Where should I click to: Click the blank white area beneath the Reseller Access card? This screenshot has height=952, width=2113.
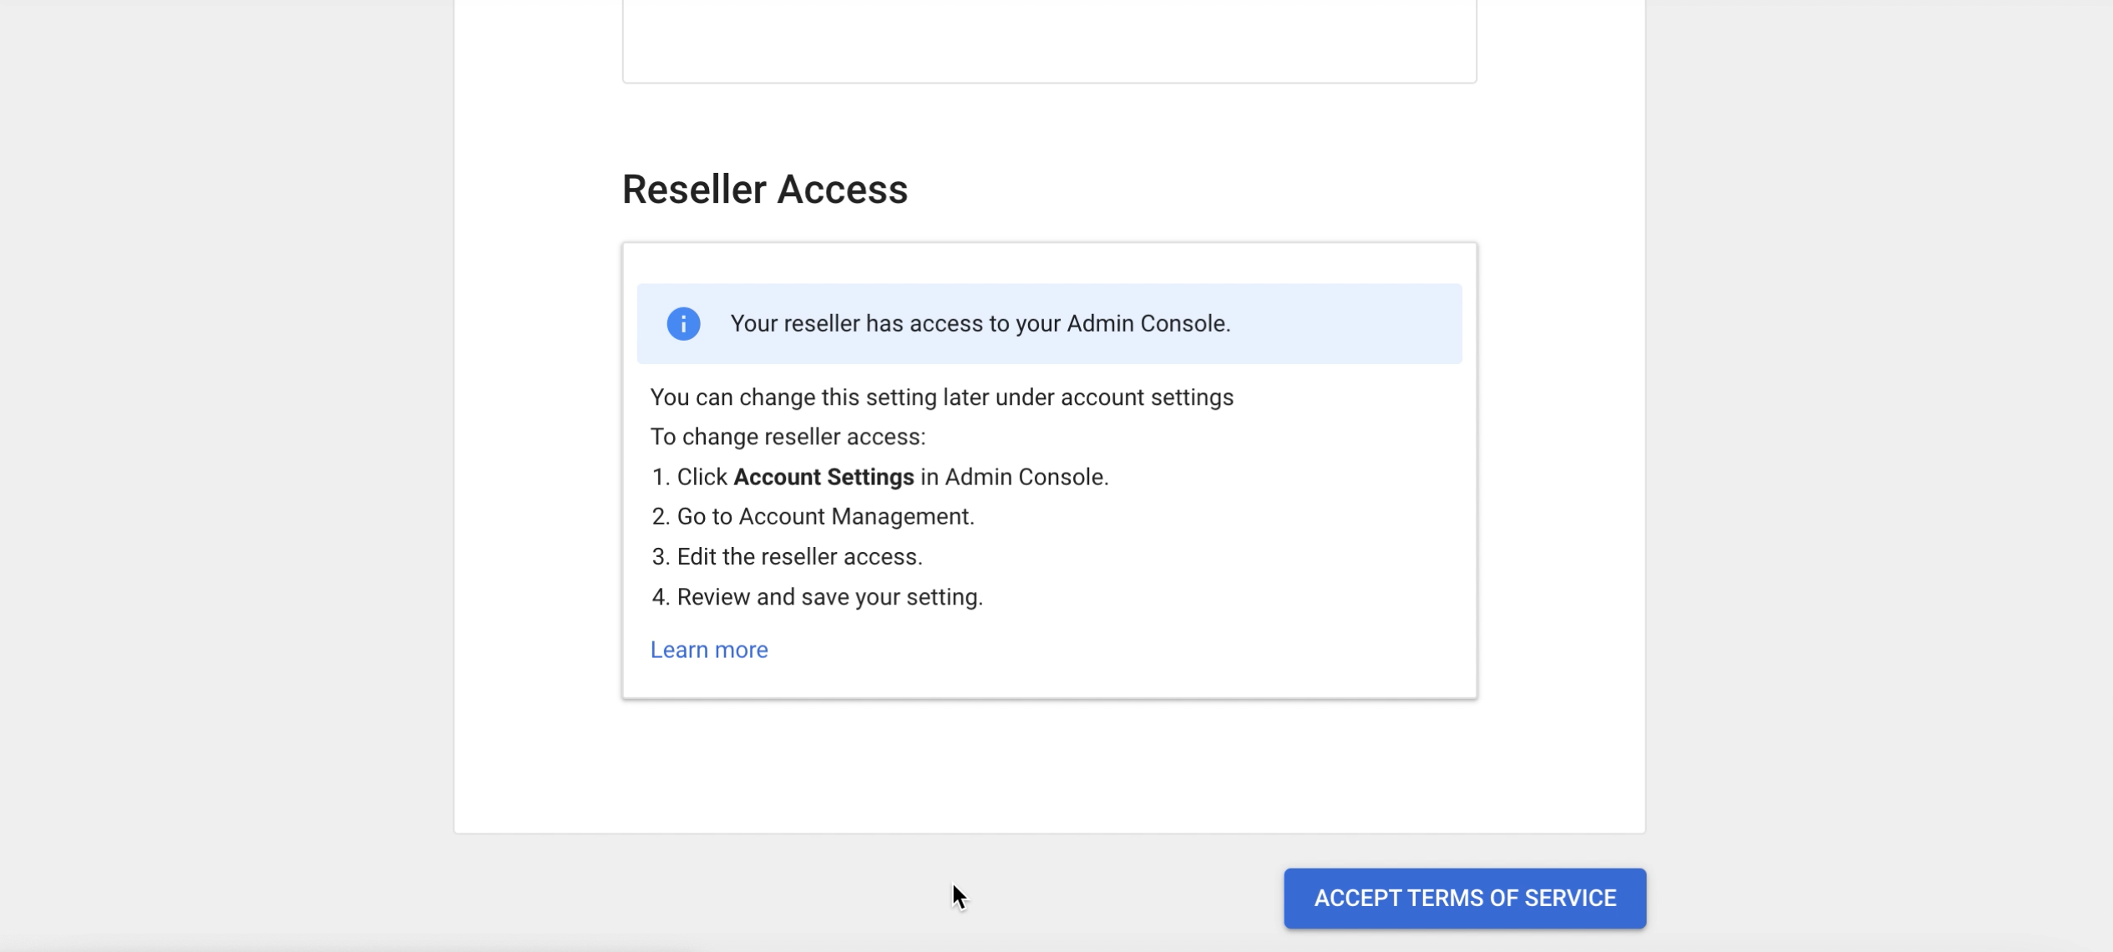[1049, 764]
